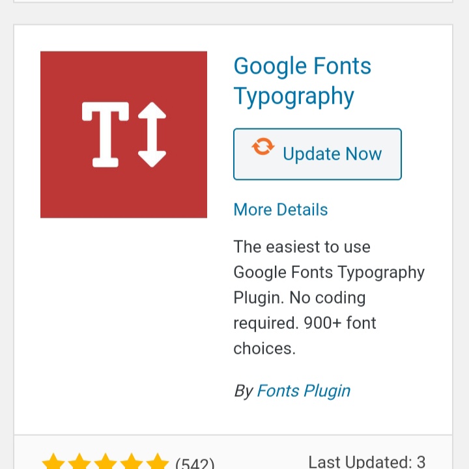This screenshot has height=469, width=469.
Task: Click the italic "By" author label
Action: click(243, 391)
